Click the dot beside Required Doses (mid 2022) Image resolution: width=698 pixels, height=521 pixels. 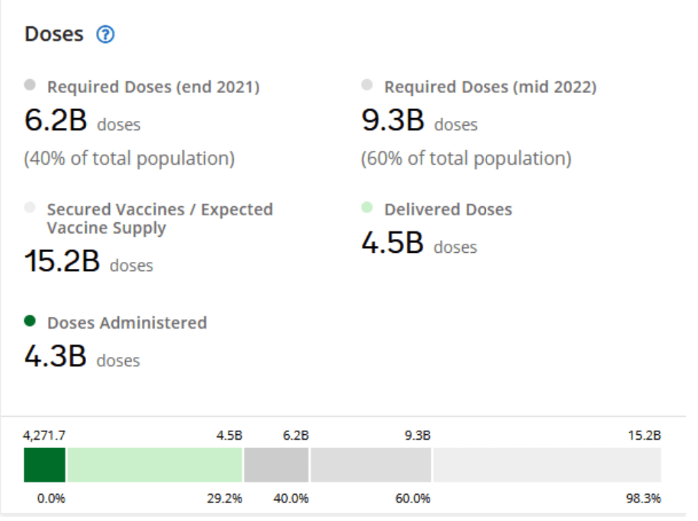[x=367, y=85]
